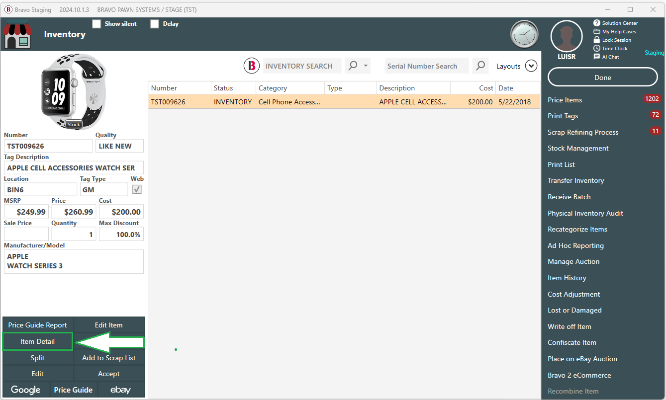Open the ebay lookup button

click(121, 390)
